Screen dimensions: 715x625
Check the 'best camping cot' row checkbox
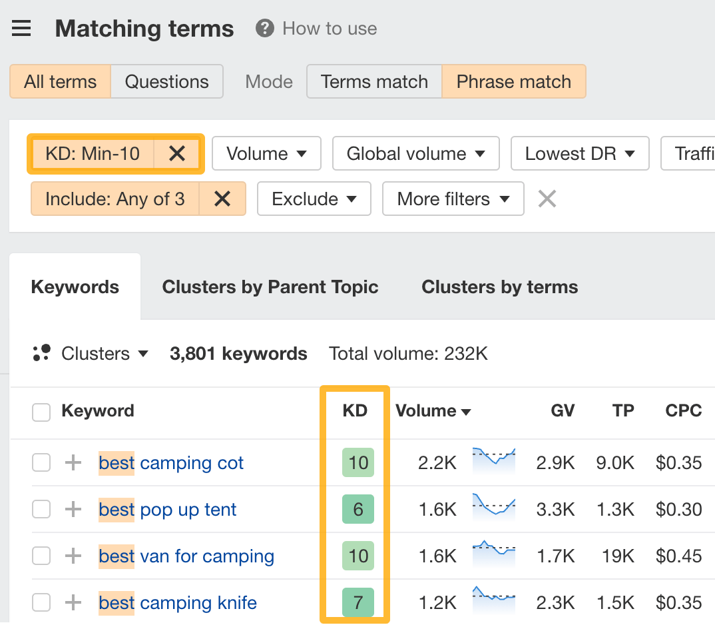[x=41, y=462]
